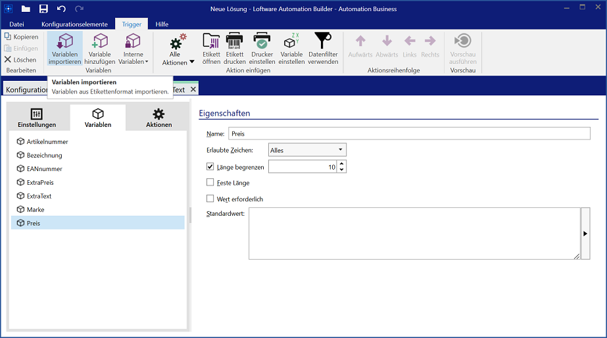
Task: Uncheck the Länge begrenzen checkbox
Action: pyautogui.click(x=210, y=167)
